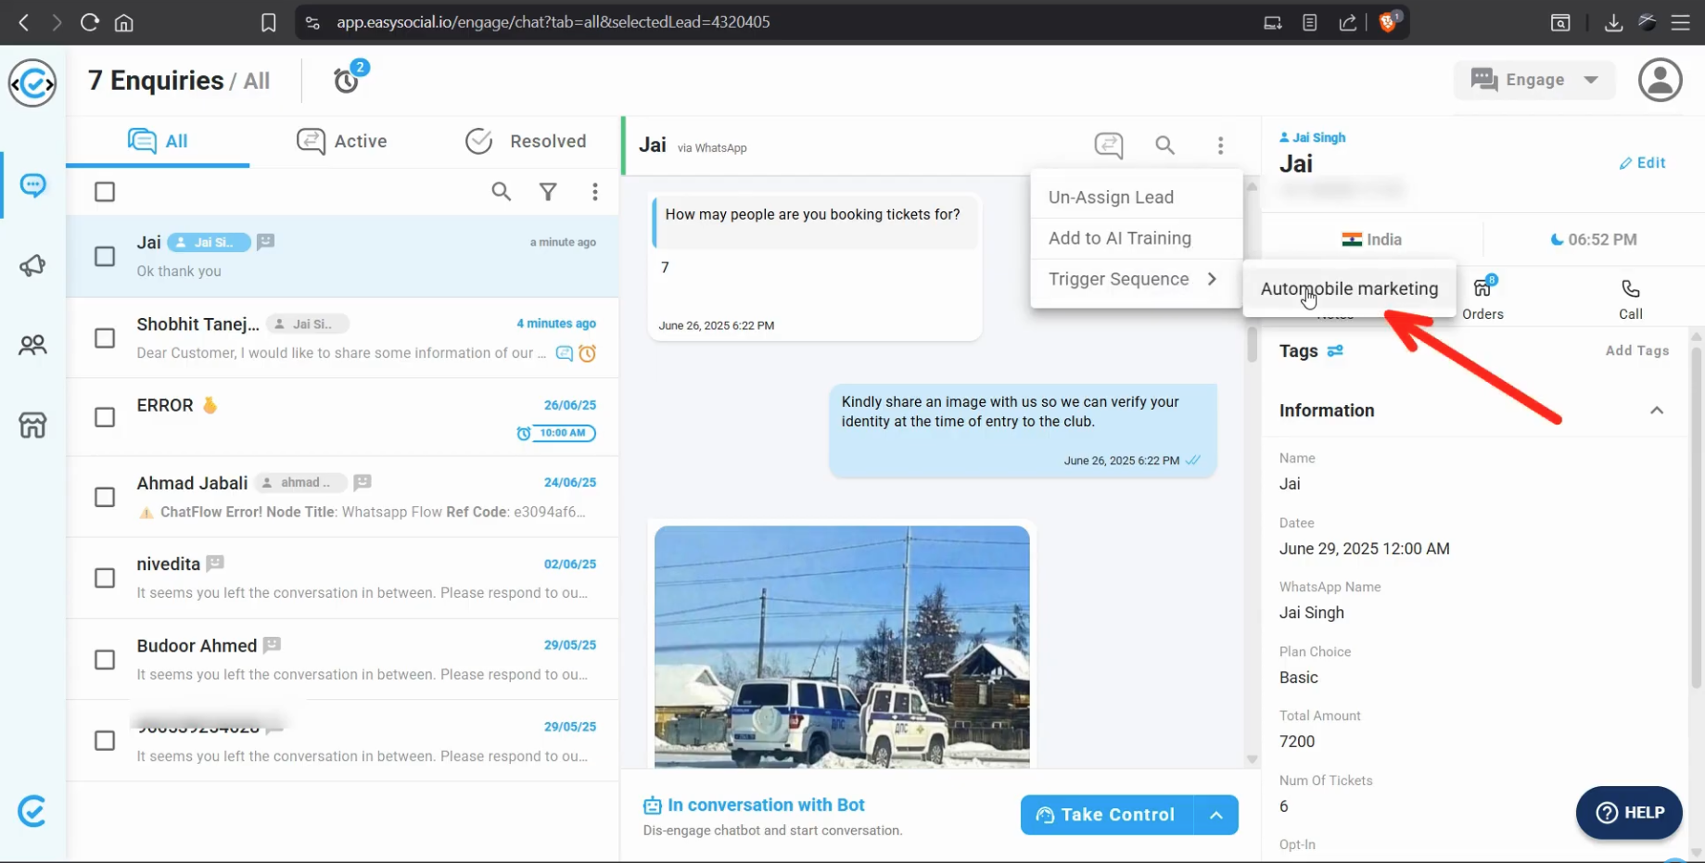
Task: Tick the checkbox for Jai enquiry
Action: pos(105,257)
